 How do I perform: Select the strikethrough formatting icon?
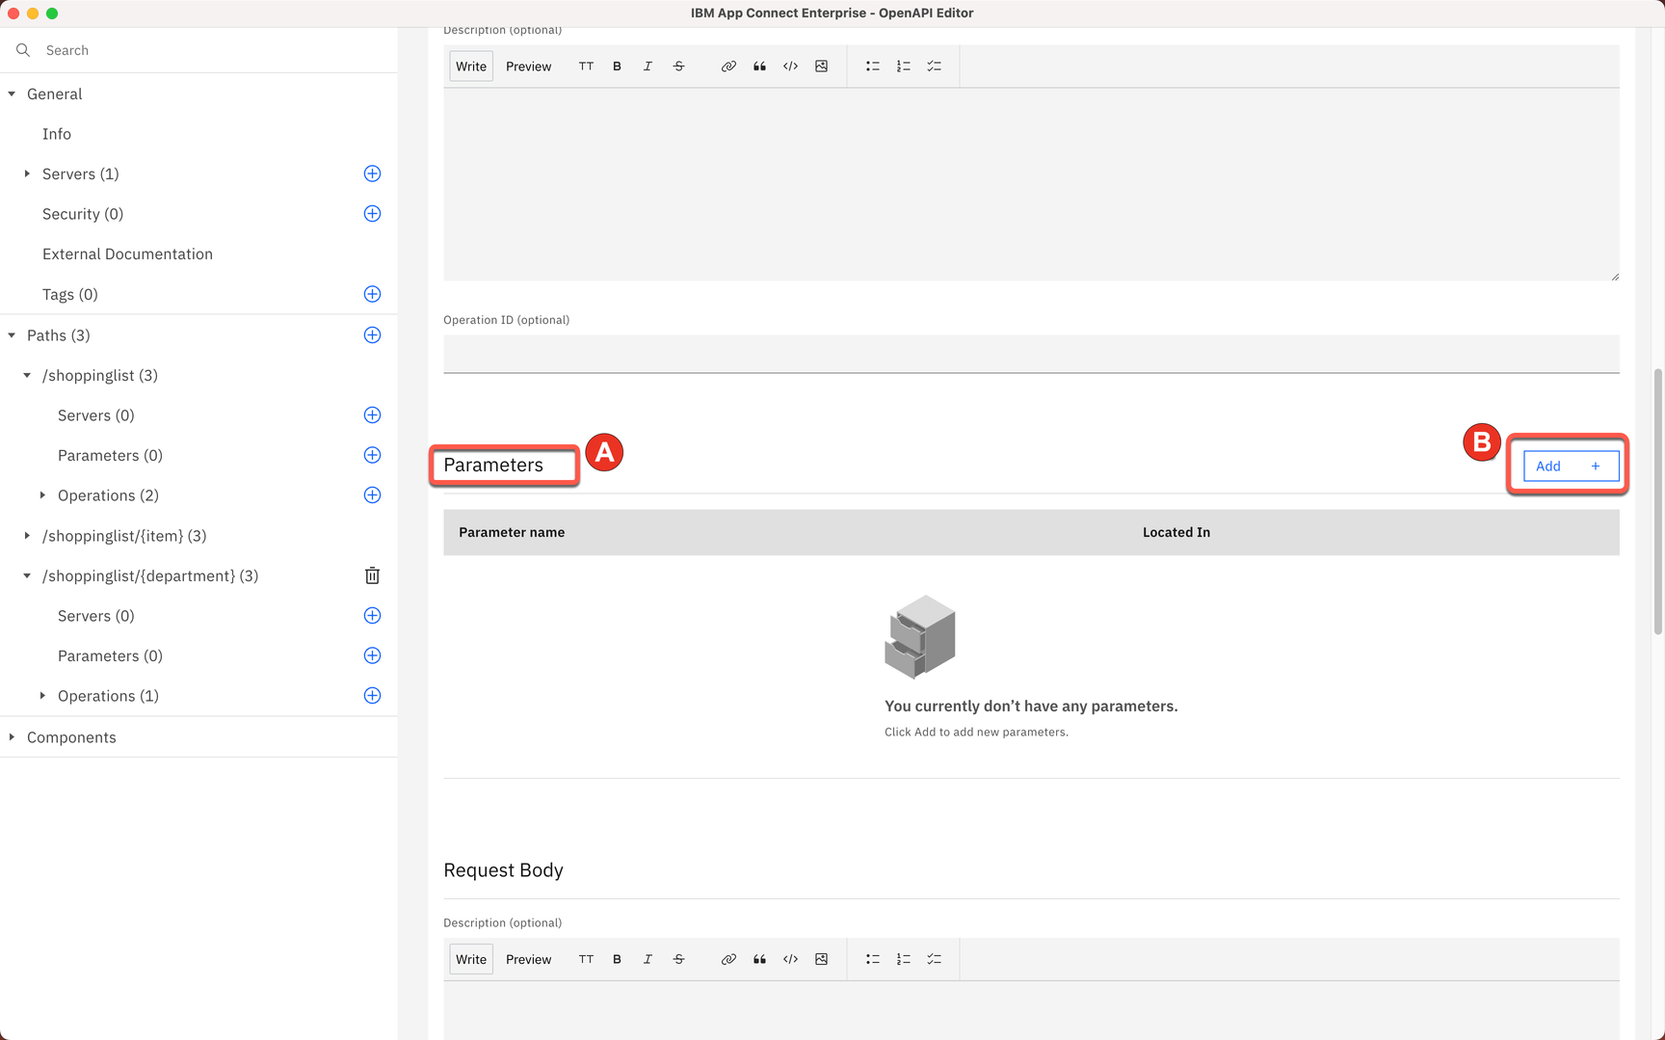[x=678, y=66]
